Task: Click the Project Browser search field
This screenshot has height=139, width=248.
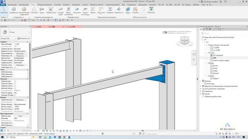Action: click(224, 34)
